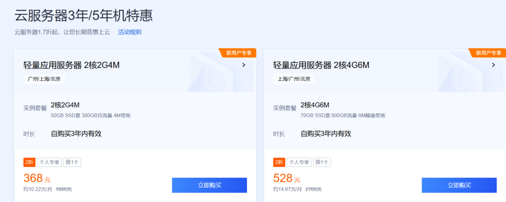Click the 约10.22元/月 monthly price
506x202 pixels.
tap(38, 190)
